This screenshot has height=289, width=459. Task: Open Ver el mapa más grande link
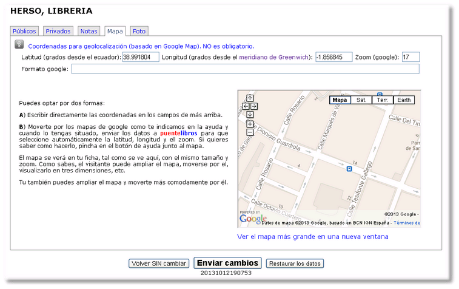point(313,237)
